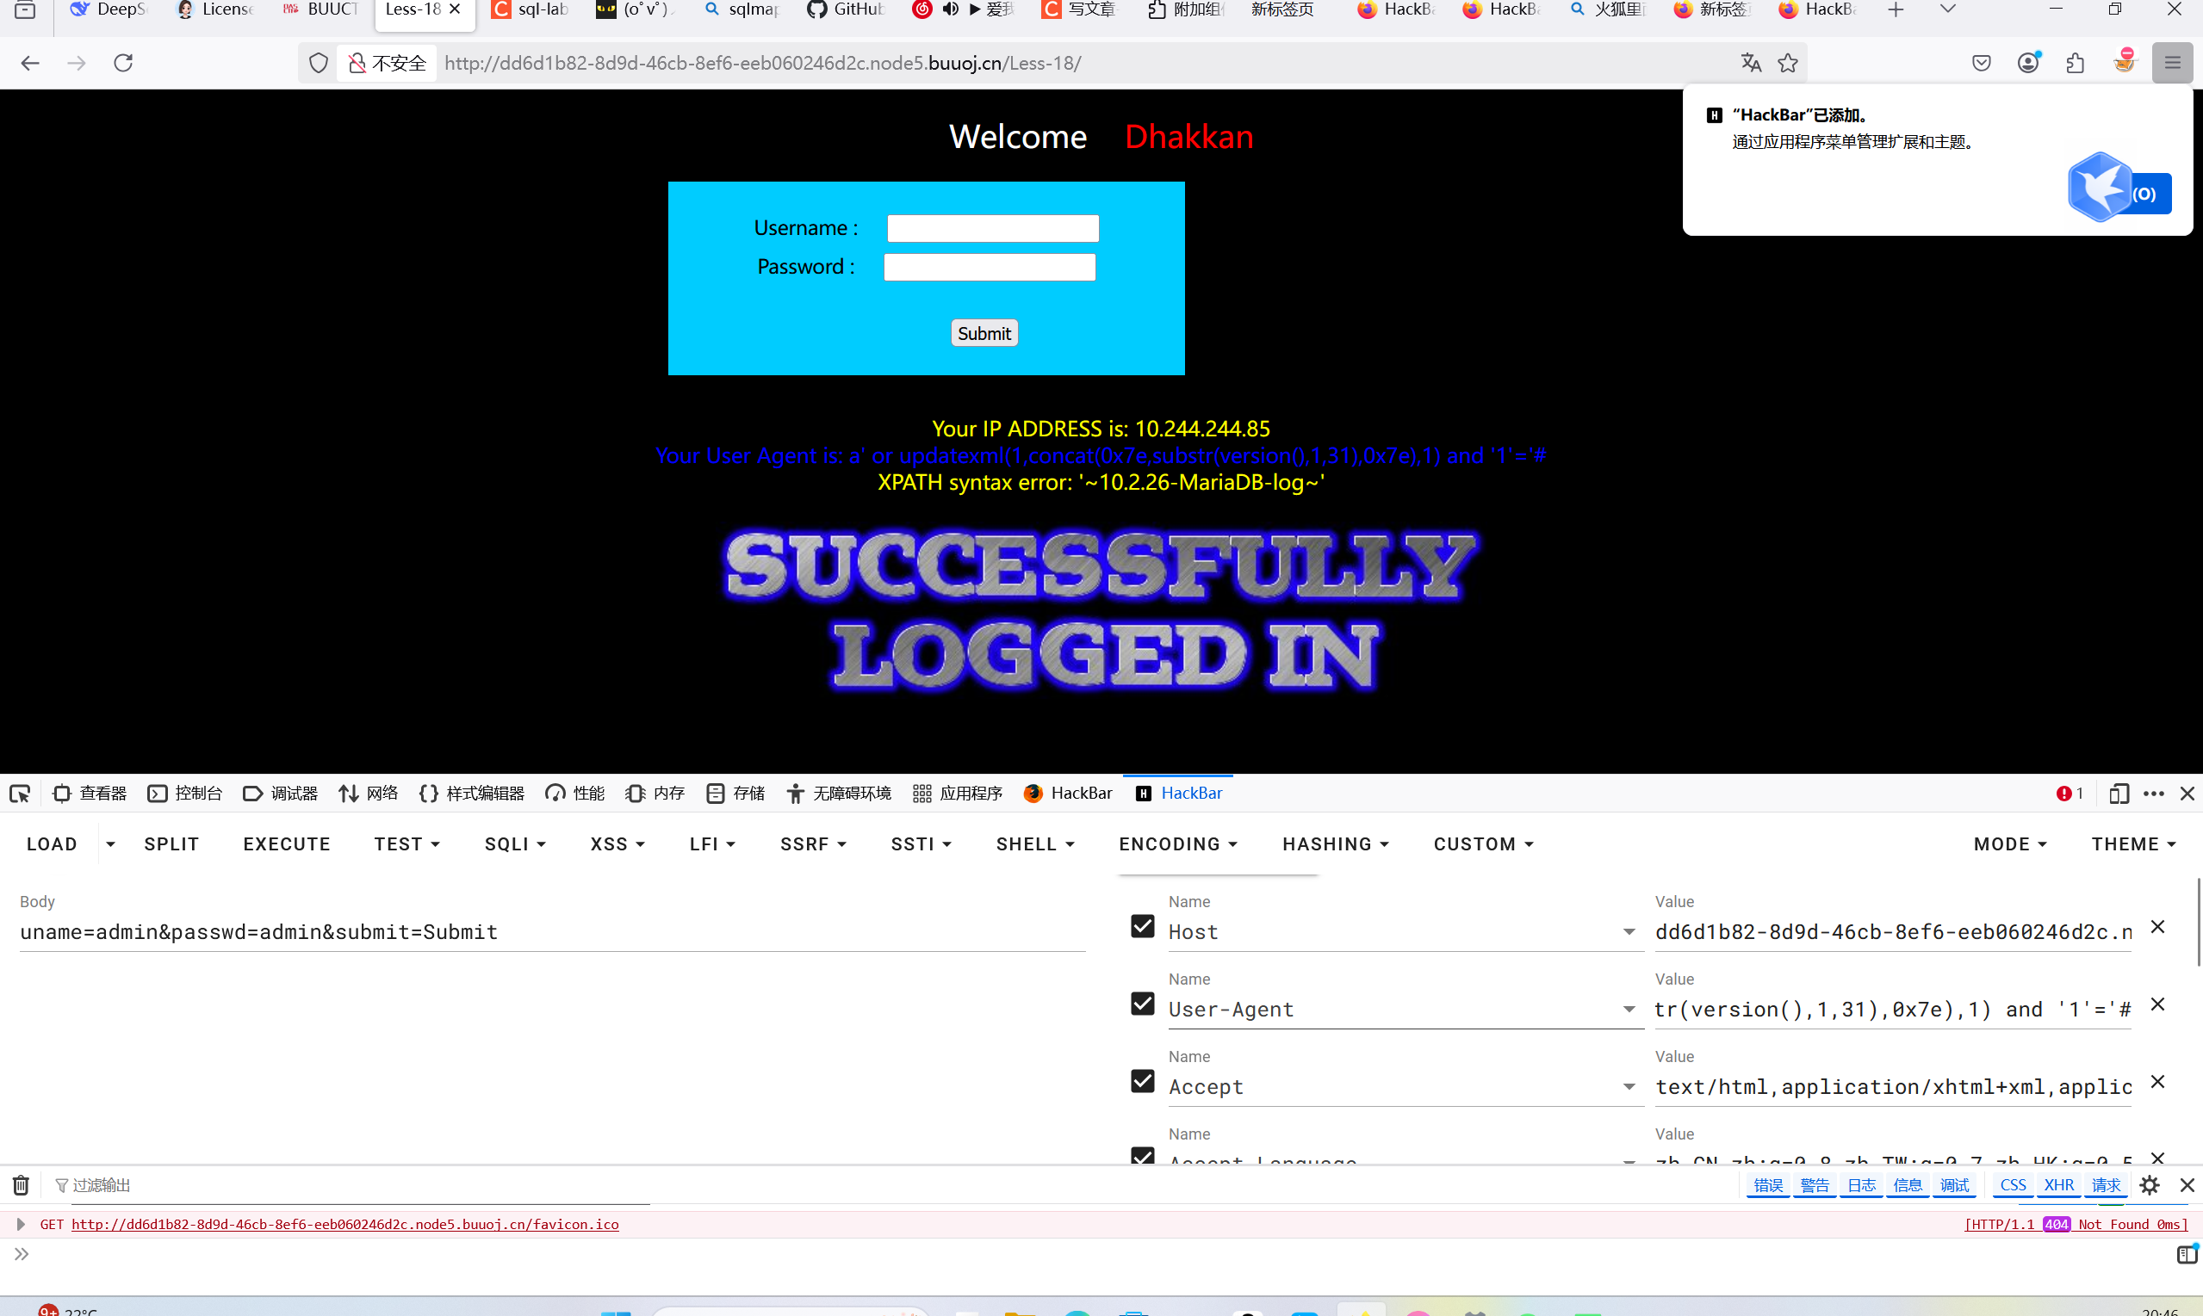
Task: Bookmark this page with the star icon
Action: coord(1788,63)
